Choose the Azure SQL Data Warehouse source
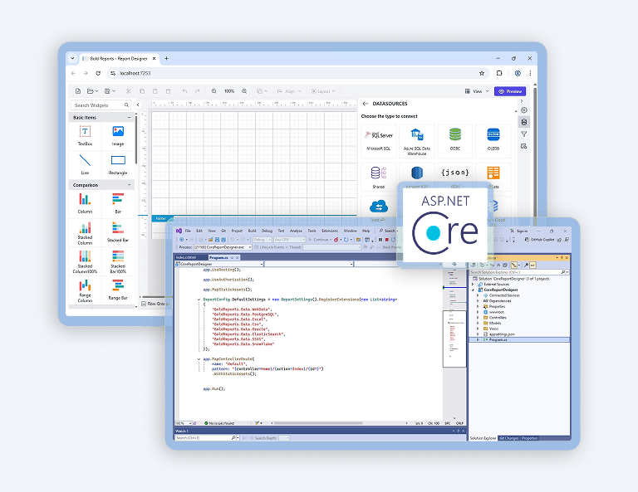 [417, 140]
